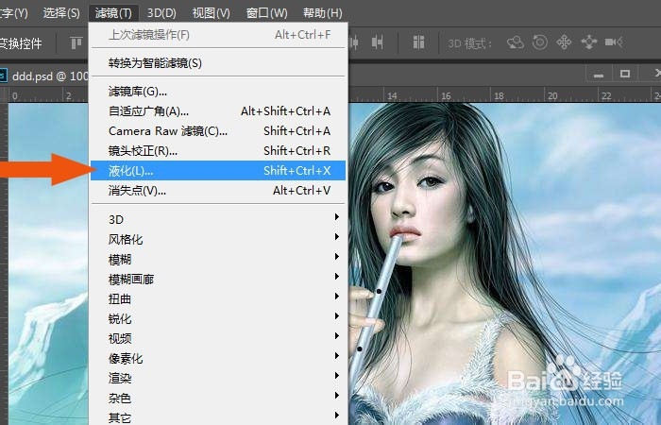
Task: Choose 转换为智能滤镜(S) from the menu
Action: pos(218,63)
